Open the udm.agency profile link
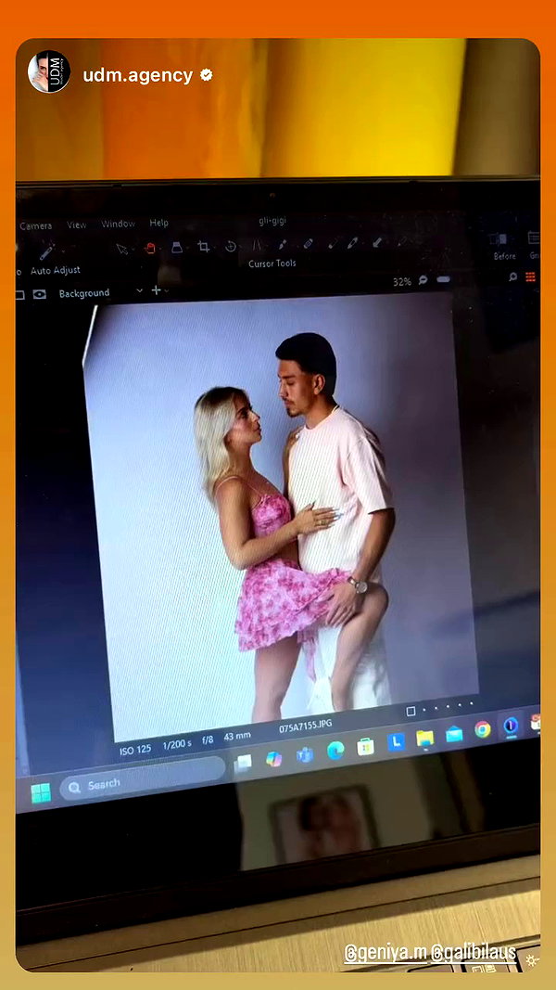This screenshot has width=556, height=990. coord(138,76)
